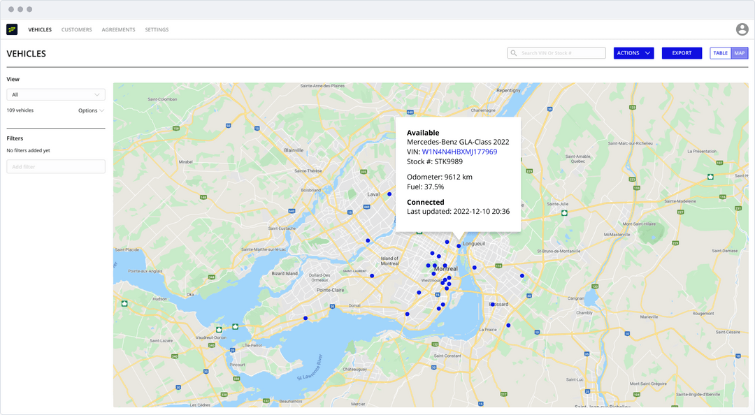Click the vehicle marker below Longueuil popup
Screen dimensions: 755x415
click(458, 246)
